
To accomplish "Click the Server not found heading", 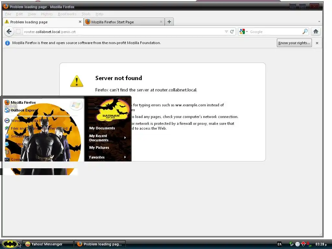I will point(119,78).
